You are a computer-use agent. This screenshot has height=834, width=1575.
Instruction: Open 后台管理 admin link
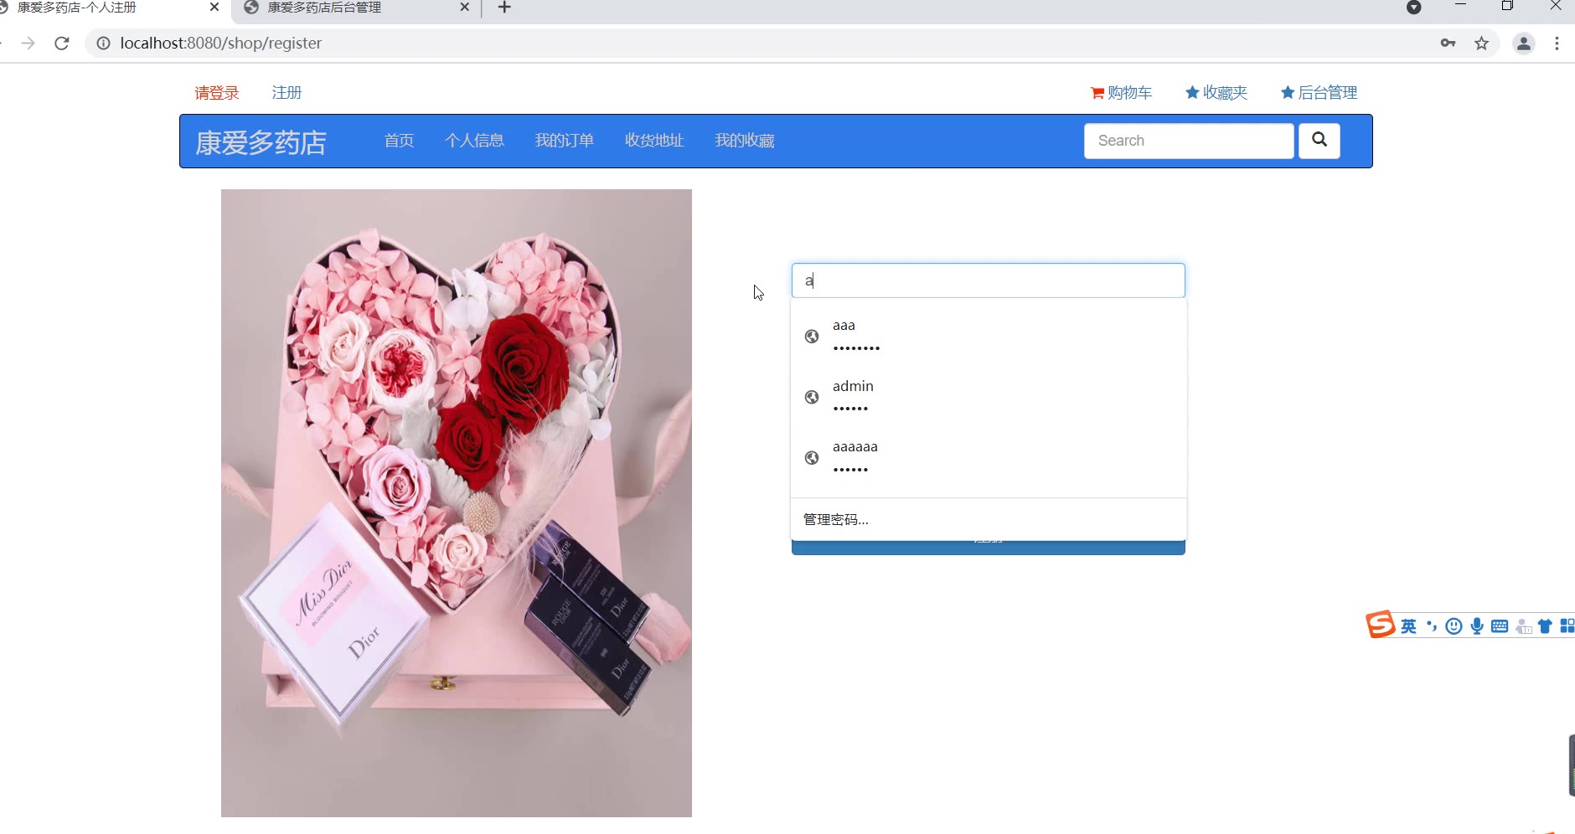tap(1319, 93)
